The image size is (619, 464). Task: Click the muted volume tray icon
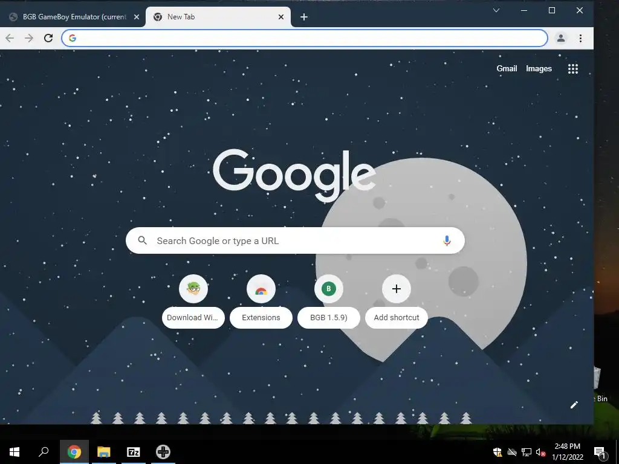541,452
